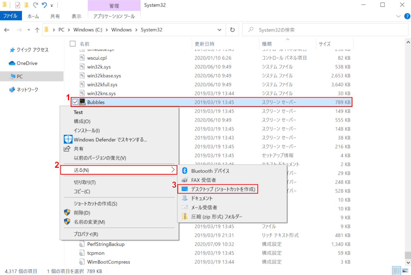Choose プロパティ(R) from context menu
This screenshot has height=275, width=411.
pos(86,234)
